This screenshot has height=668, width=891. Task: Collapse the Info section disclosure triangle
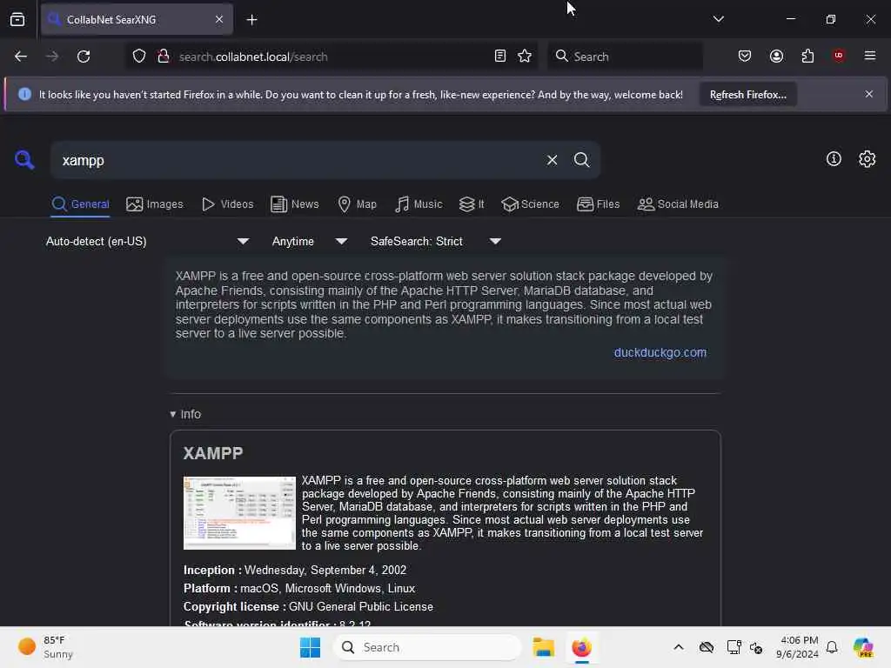click(173, 415)
